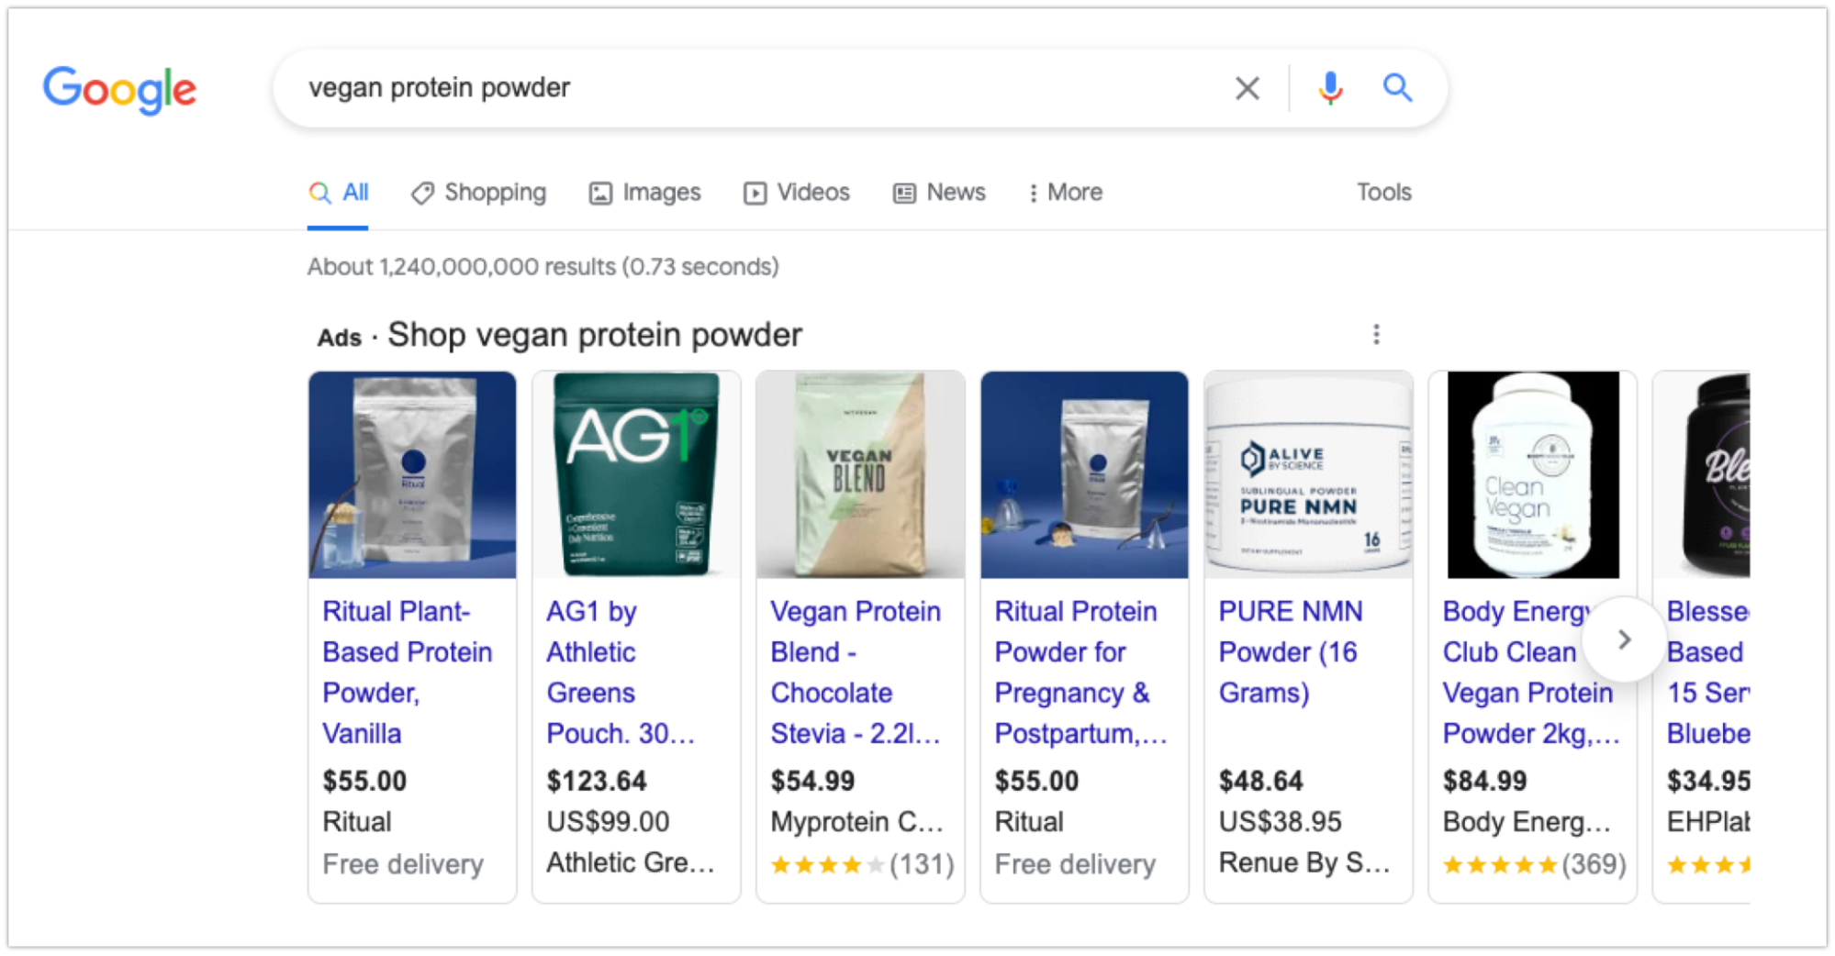Click the Google logo
The width and height of the screenshot is (1835, 956).
coord(119,88)
